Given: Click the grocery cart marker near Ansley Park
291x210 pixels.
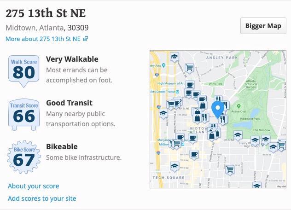Looking at the screenshot, I should tap(189, 68).
